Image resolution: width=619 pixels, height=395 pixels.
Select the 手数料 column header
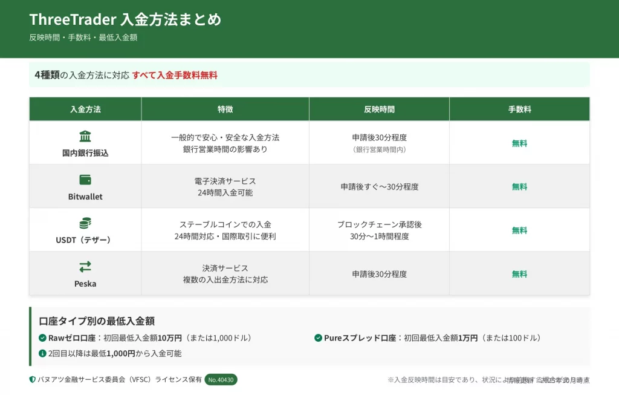tap(519, 109)
